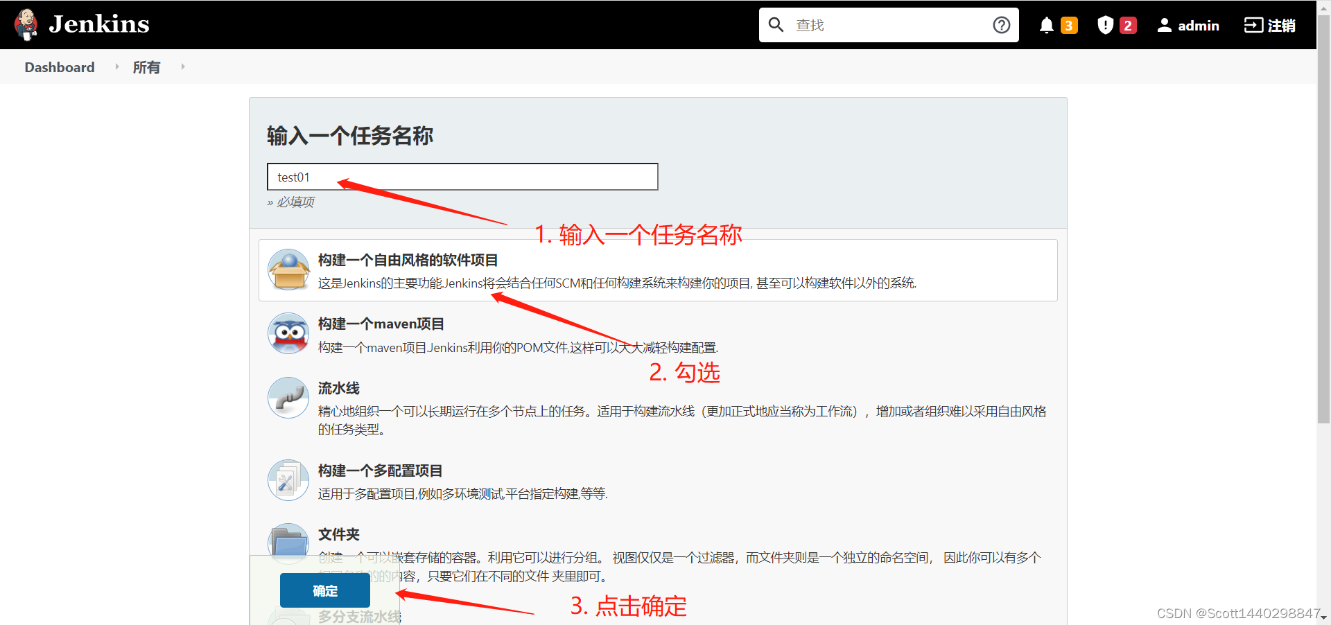Click the 适用于多配置项目 description text
Screen dimensions: 1331x625
463,493
